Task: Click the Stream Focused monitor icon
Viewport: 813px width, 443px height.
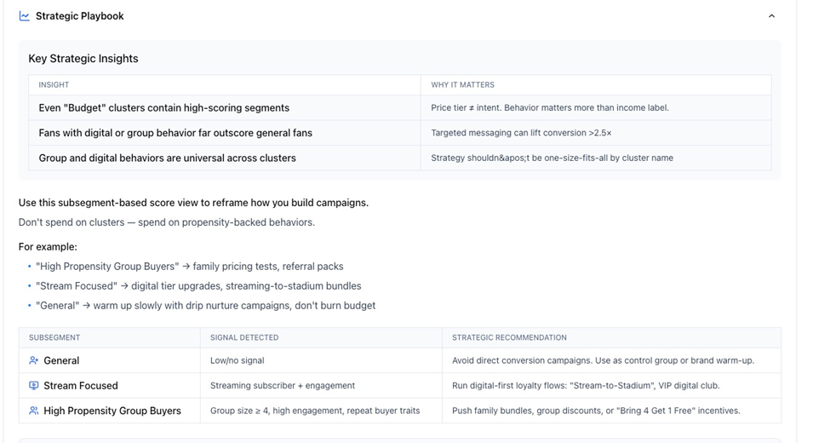Action: coord(34,385)
